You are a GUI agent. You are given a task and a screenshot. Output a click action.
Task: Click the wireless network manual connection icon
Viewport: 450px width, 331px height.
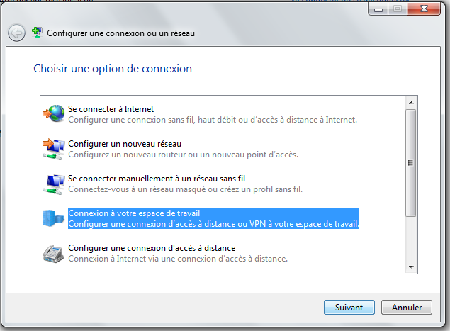[x=54, y=184]
